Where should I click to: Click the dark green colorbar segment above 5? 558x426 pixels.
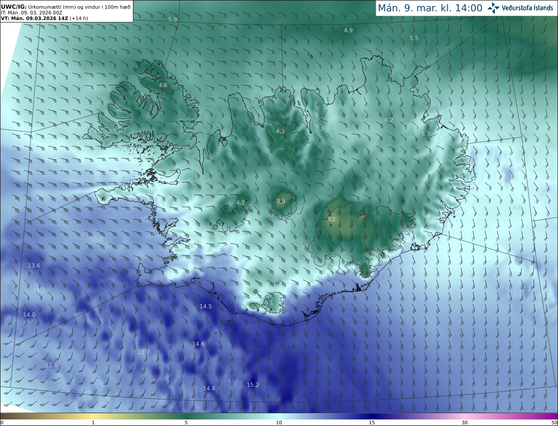(x=186, y=416)
